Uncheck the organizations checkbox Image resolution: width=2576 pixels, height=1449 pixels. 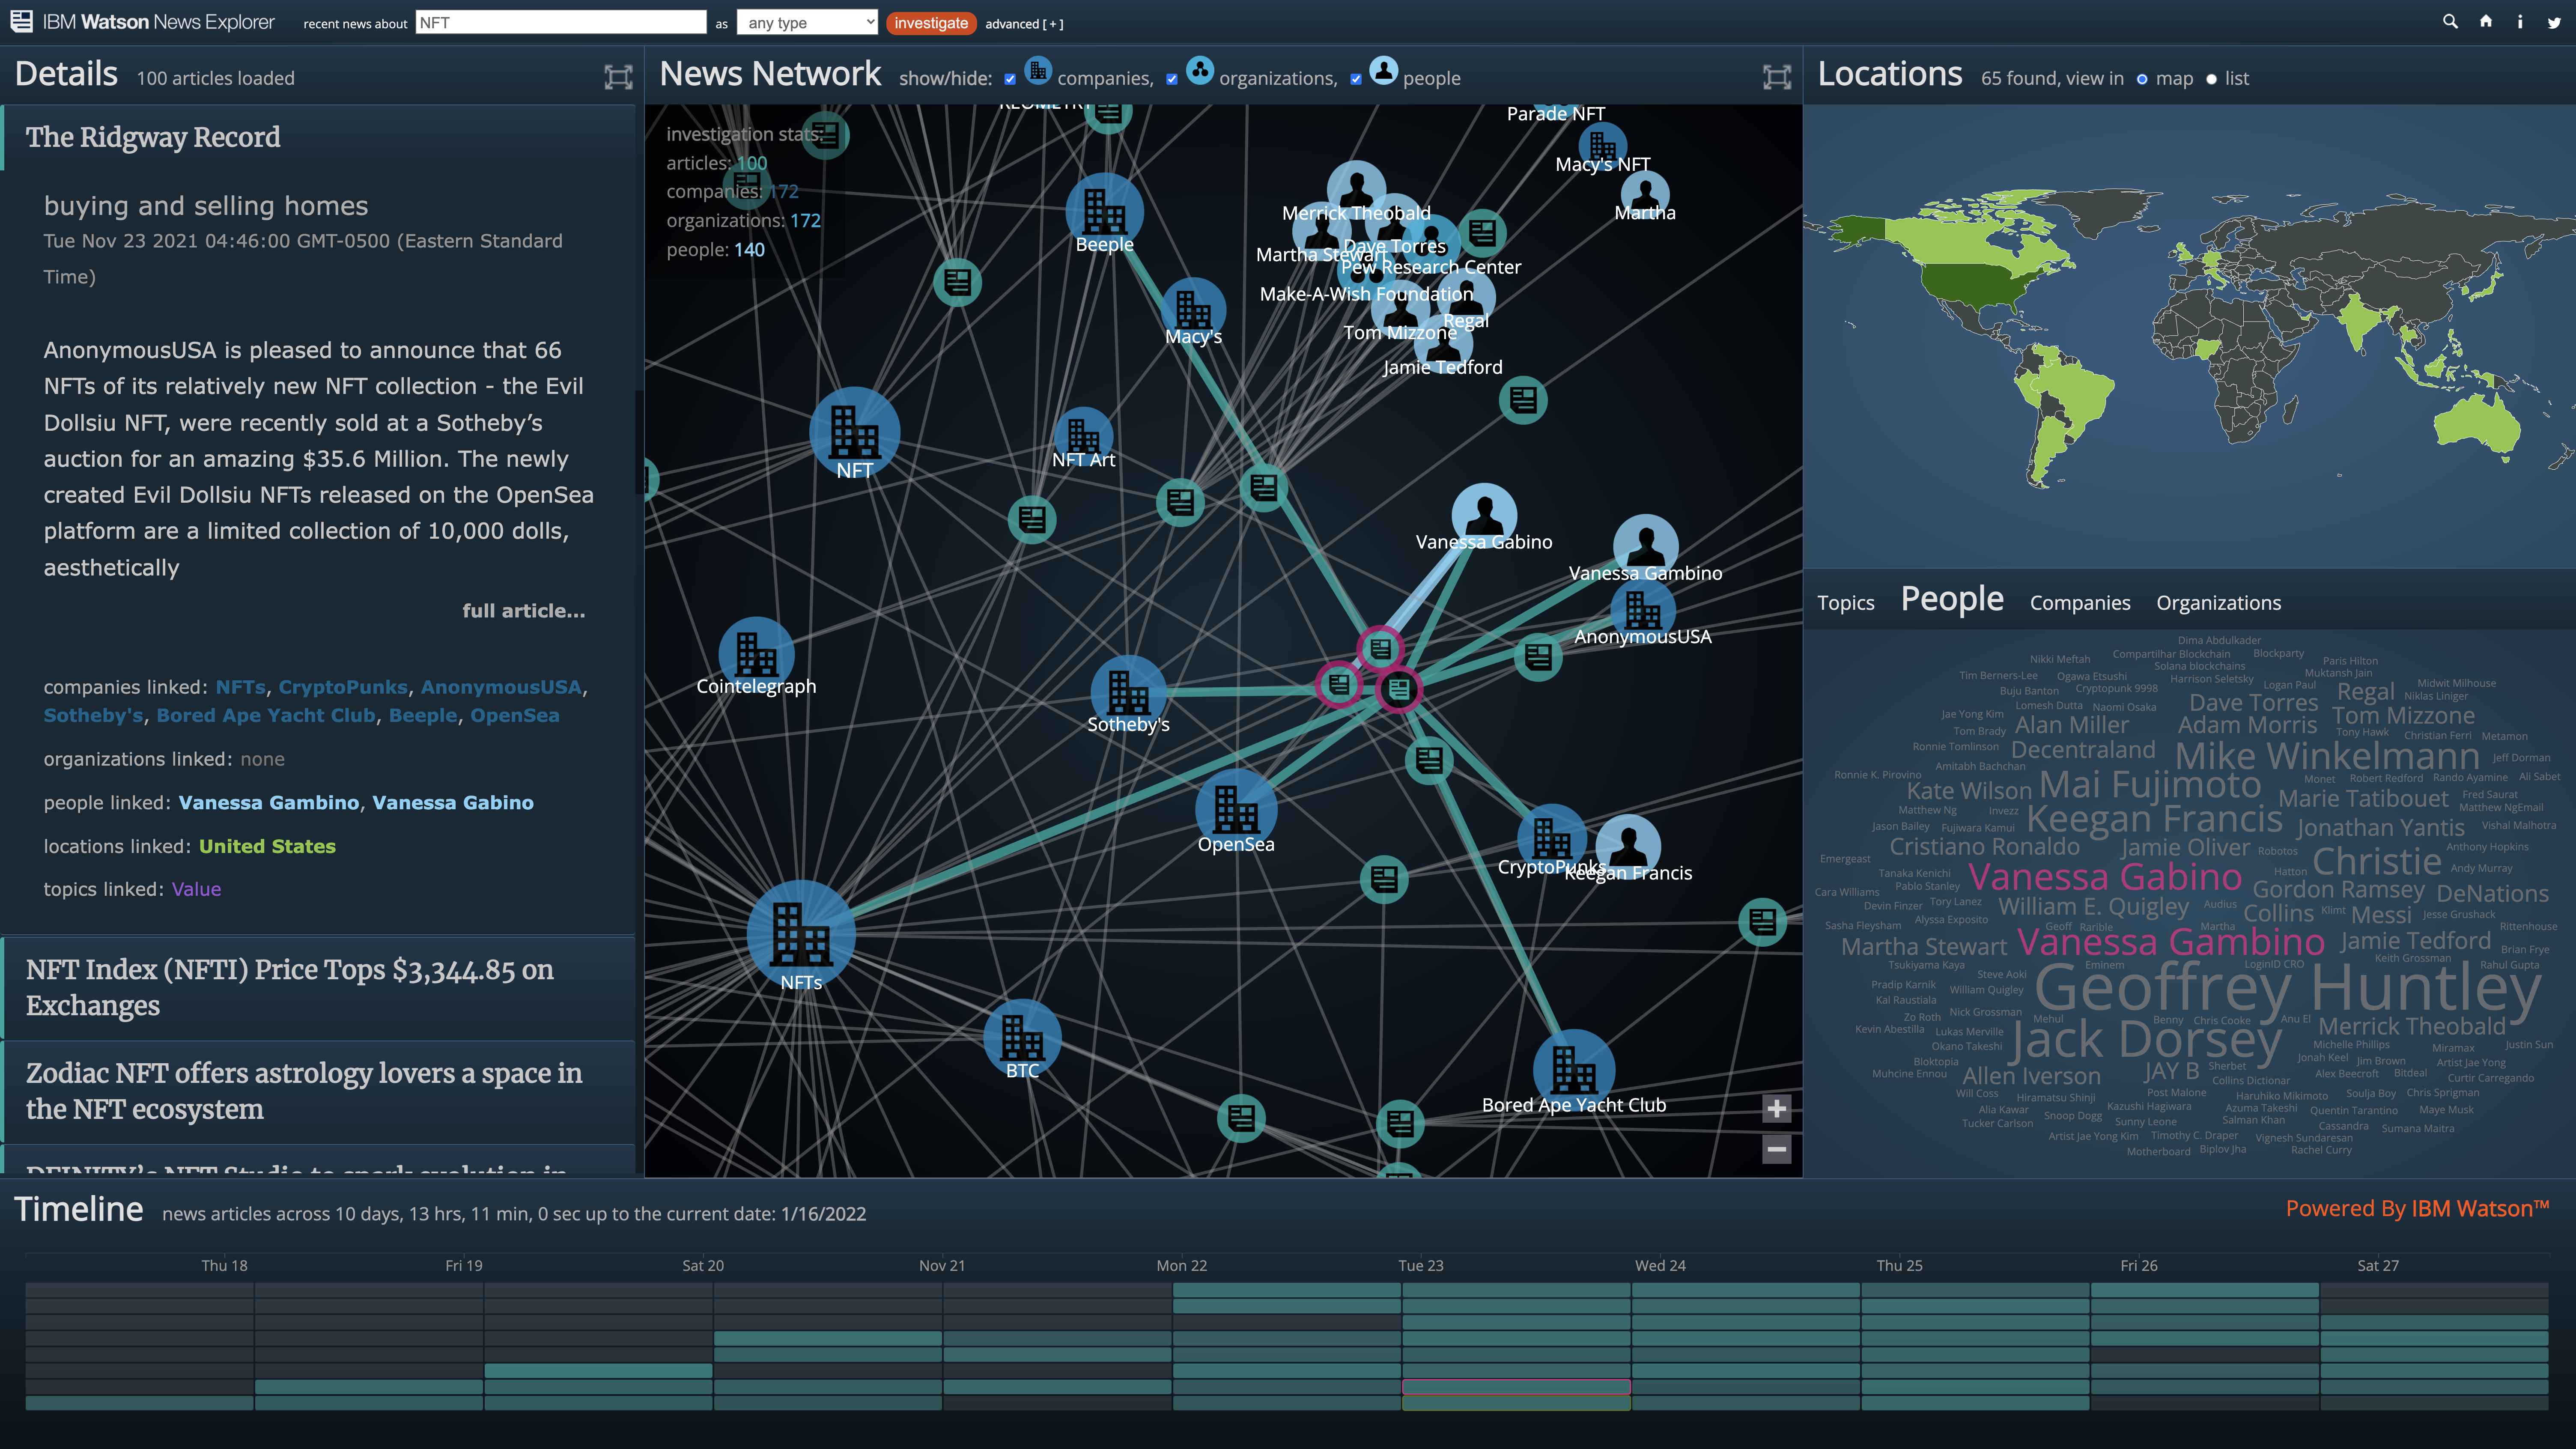1172,79
